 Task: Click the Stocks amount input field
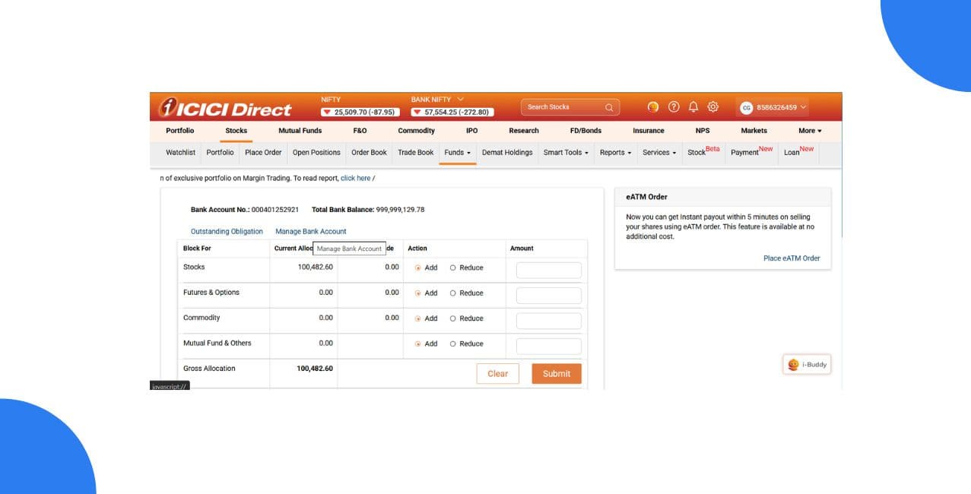coord(549,271)
